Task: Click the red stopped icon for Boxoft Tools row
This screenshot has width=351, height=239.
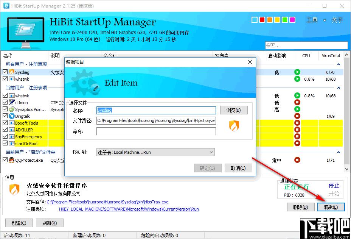Action: click(297, 123)
